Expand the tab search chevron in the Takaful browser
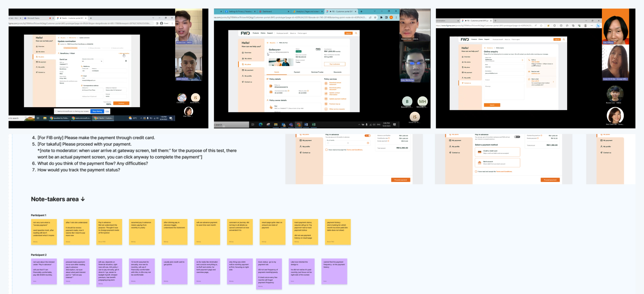Viewport: 644px width, 294px height. (x=153, y=18)
